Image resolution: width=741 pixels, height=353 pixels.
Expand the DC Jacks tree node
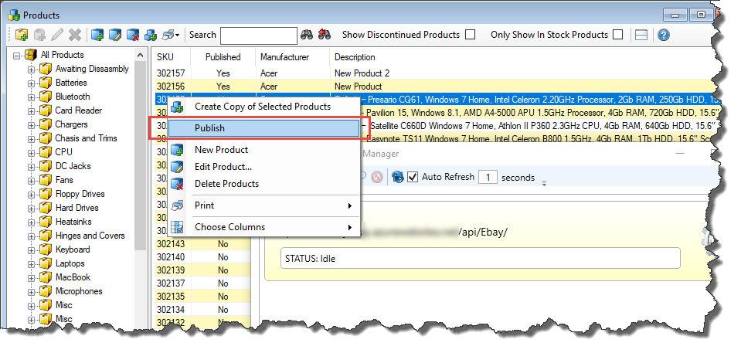pos(32,167)
